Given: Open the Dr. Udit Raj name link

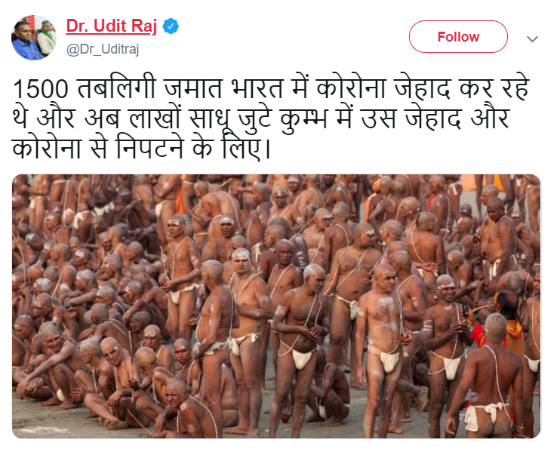Looking at the screenshot, I should (x=112, y=26).
